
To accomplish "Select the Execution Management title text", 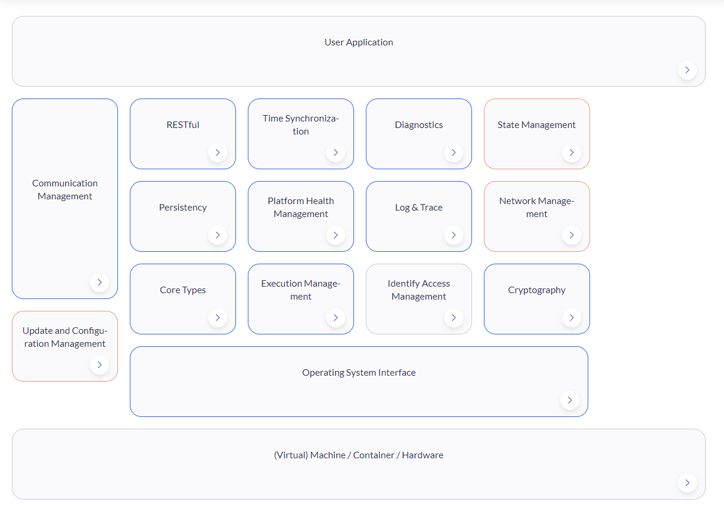I will click(301, 290).
